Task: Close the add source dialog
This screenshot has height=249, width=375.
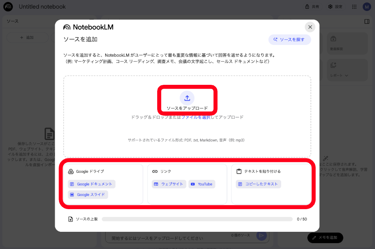Action: point(310,27)
